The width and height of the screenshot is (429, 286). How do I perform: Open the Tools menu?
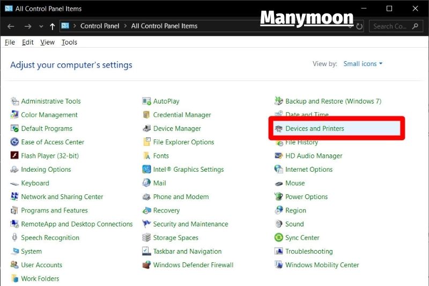pos(69,42)
